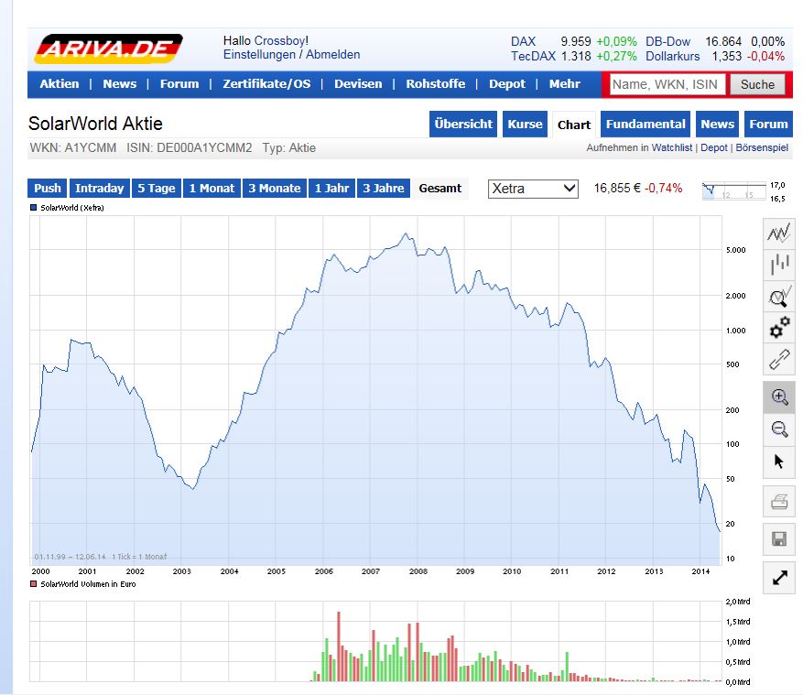
Task: Select the 1 Jahr time range
Action: tap(331, 189)
